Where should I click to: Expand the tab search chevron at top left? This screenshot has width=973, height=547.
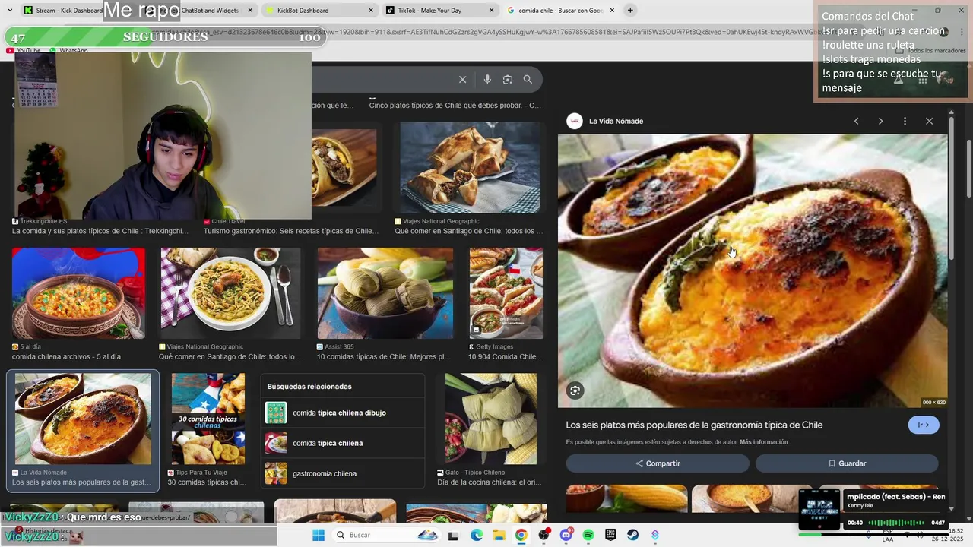click(8, 11)
